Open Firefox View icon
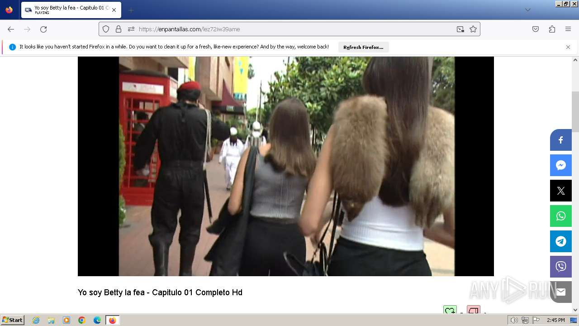 coord(9,10)
